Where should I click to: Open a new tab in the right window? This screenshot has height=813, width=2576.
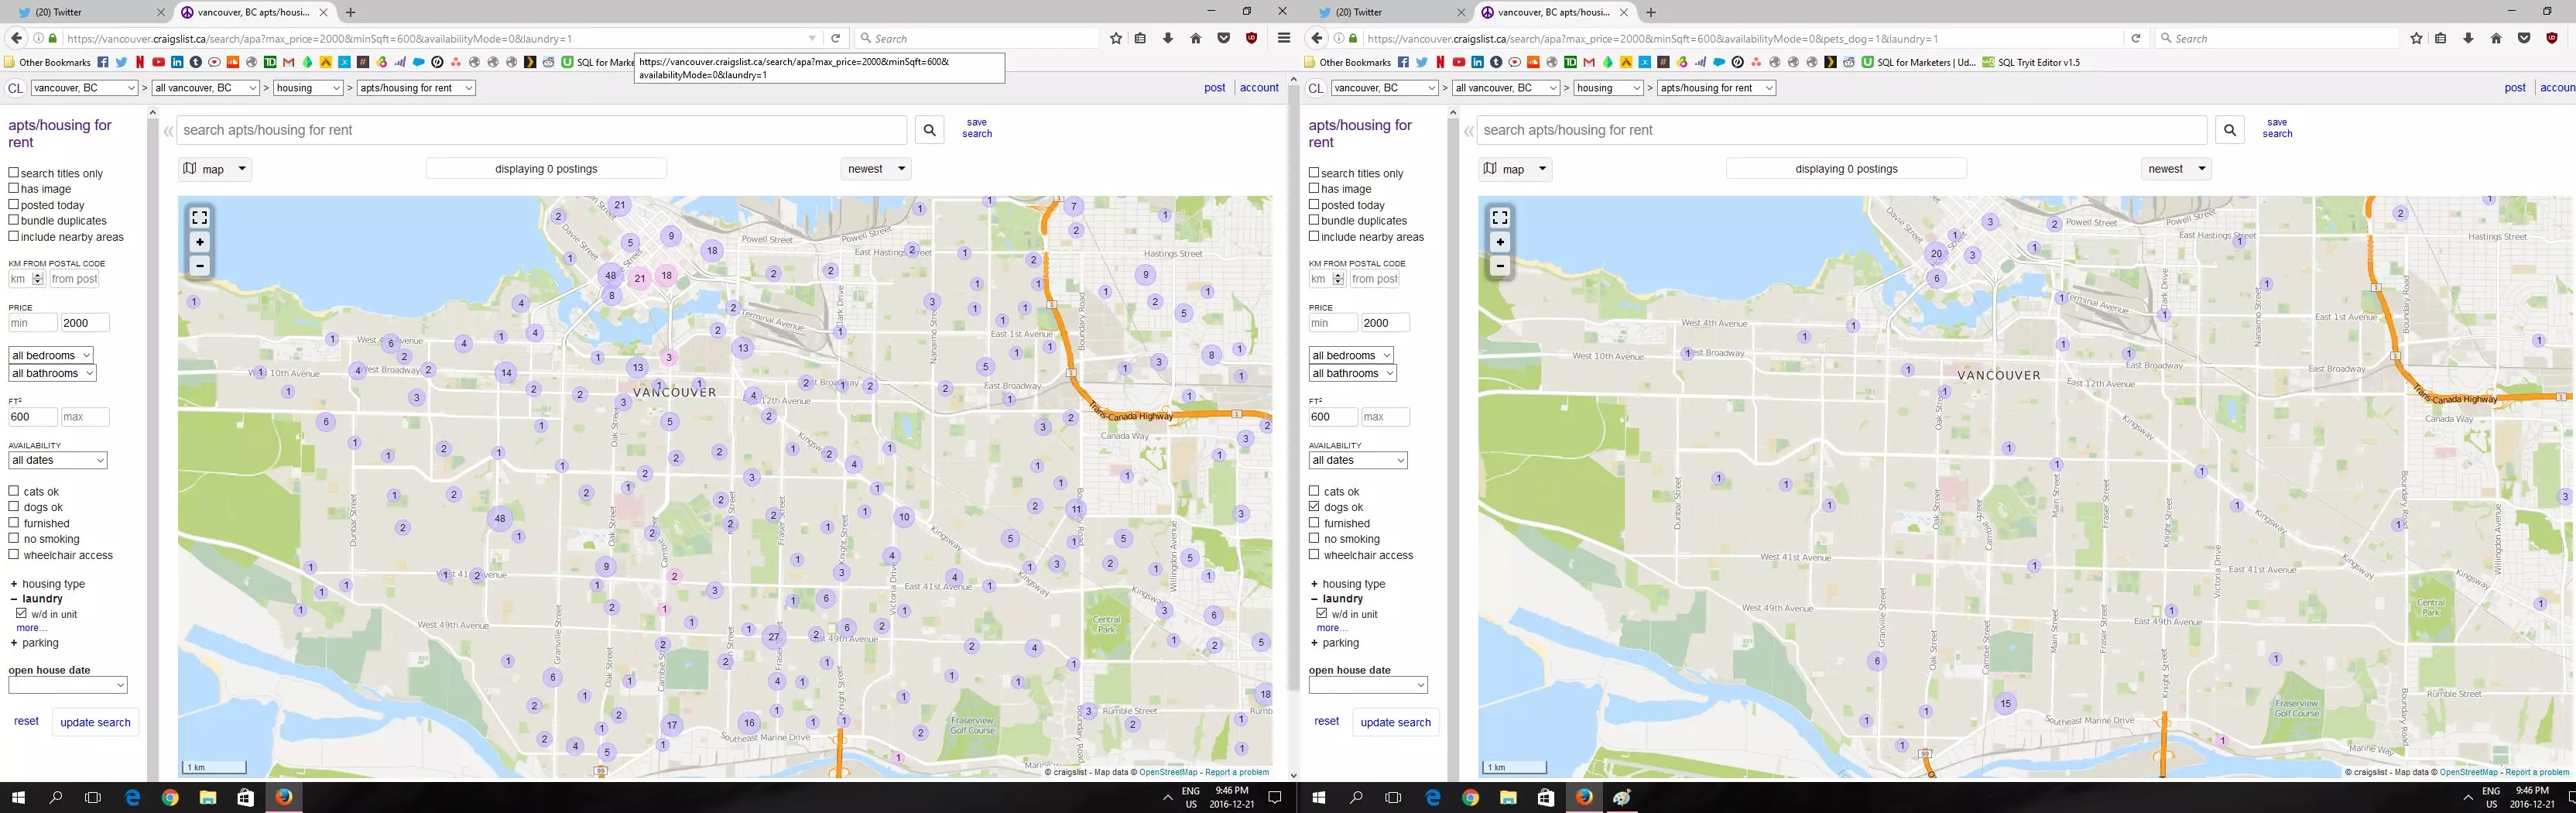tap(1651, 12)
